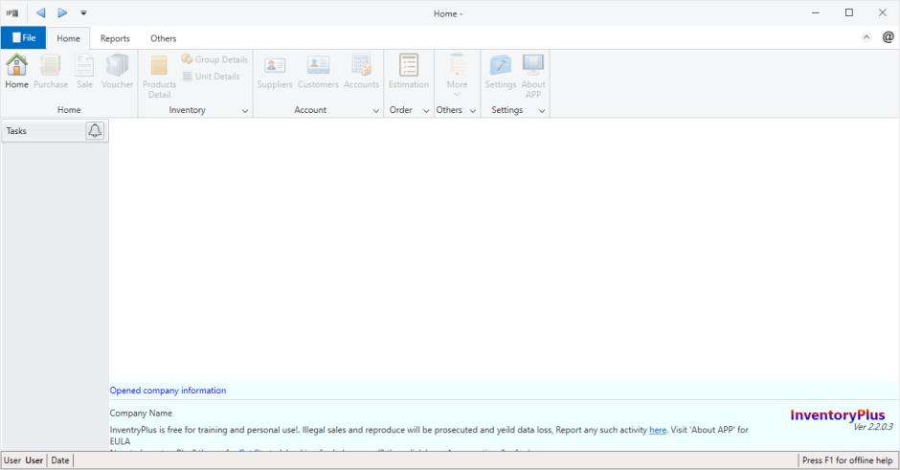Click the 'here' report link
Viewport: 900px width, 470px height.
pyautogui.click(x=658, y=430)
